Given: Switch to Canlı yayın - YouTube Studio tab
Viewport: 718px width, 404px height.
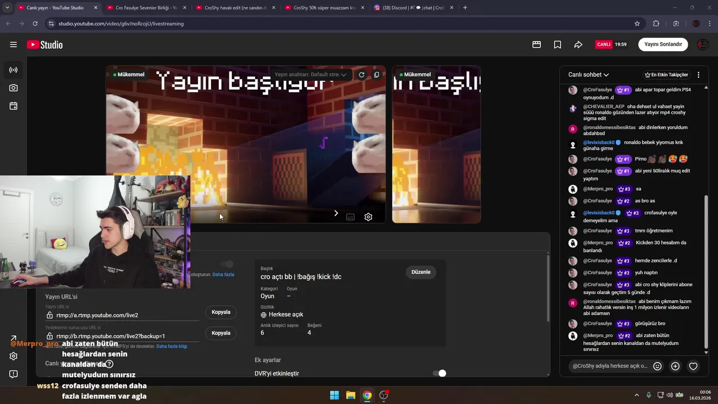Looking at the screenshot, I should click(57, 8).
